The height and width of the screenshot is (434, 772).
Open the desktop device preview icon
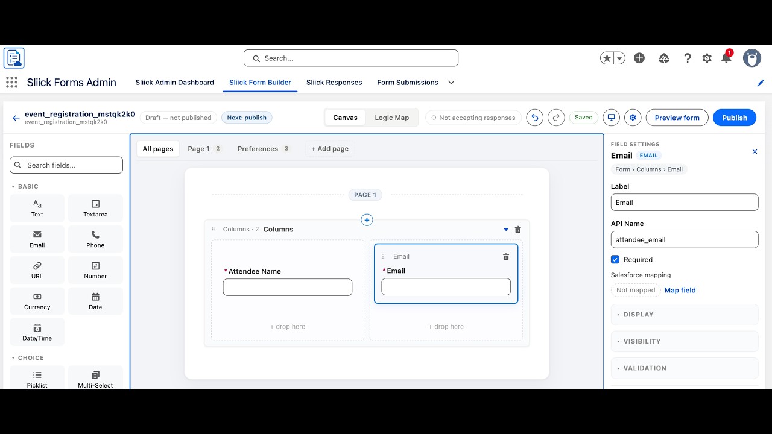click(611, 118)
